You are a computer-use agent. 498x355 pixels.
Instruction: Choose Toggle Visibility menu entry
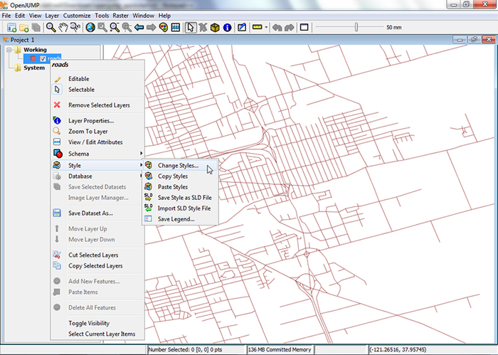97,323
